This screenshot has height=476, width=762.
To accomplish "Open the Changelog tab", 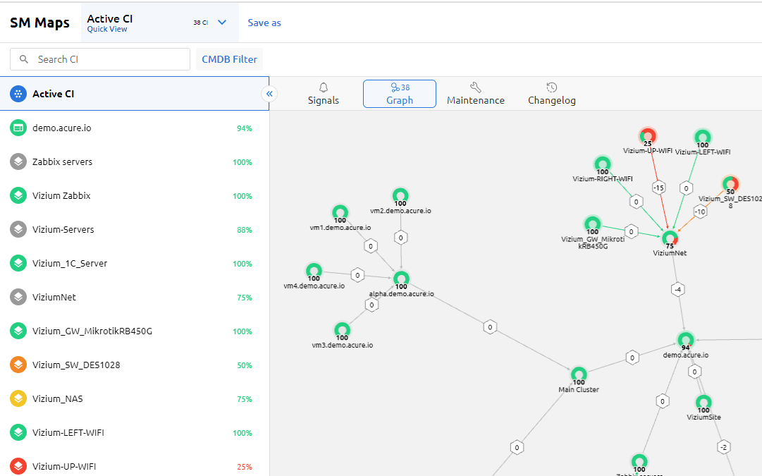I will tap(551, 94).
